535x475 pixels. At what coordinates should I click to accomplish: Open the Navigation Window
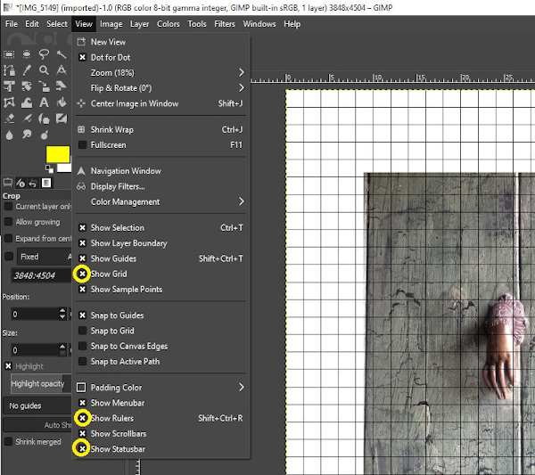pos(160,171)
